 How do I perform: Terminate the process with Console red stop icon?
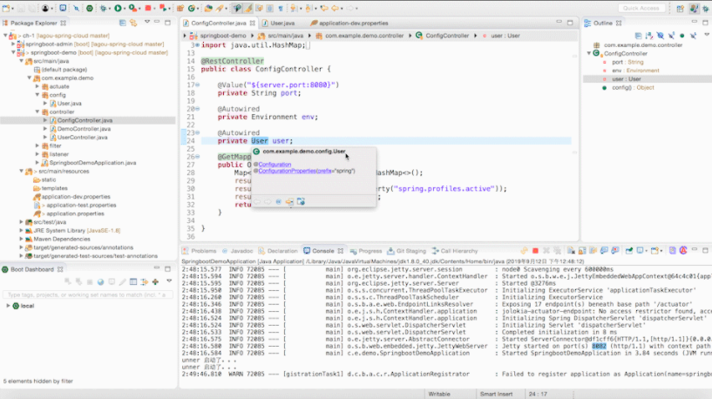pos(535,251)
